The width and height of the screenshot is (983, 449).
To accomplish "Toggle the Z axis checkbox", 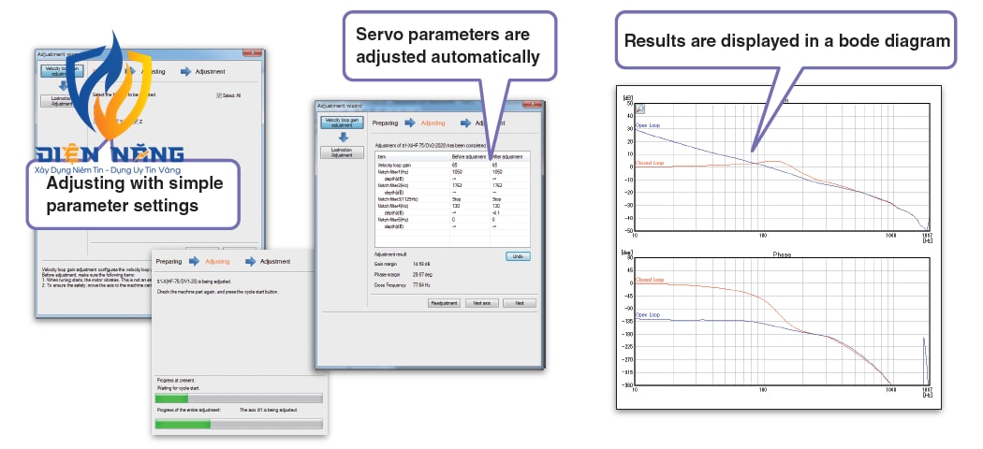I will 134,121.
